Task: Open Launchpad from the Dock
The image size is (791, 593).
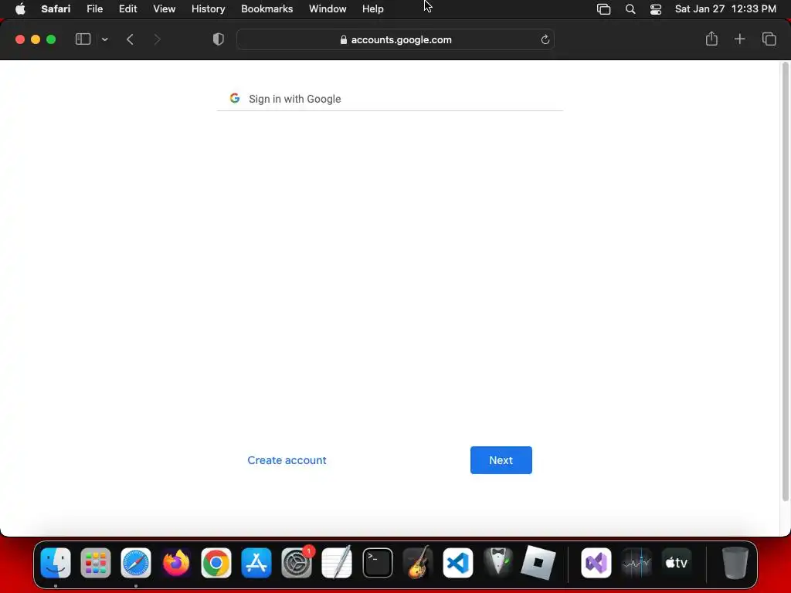Action: click(95, 563)
